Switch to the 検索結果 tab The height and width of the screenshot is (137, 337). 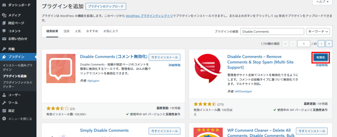[52, 31]
